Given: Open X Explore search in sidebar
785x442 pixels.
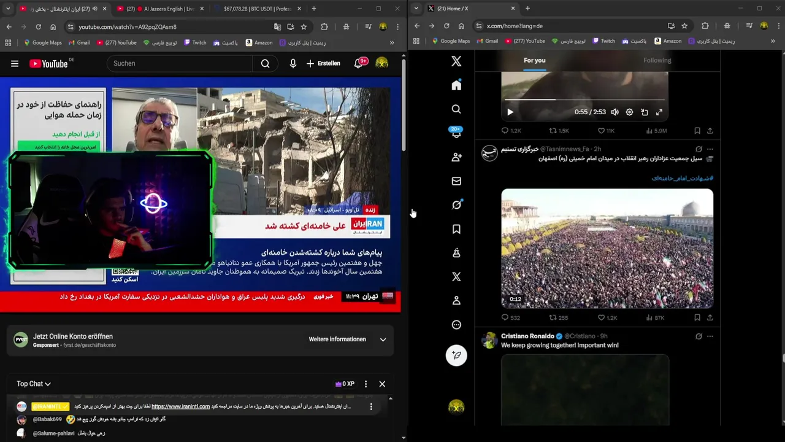Looking at the screenshot, I should click(x=456, y=109).
